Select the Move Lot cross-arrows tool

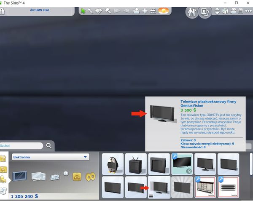click(145, 11)
